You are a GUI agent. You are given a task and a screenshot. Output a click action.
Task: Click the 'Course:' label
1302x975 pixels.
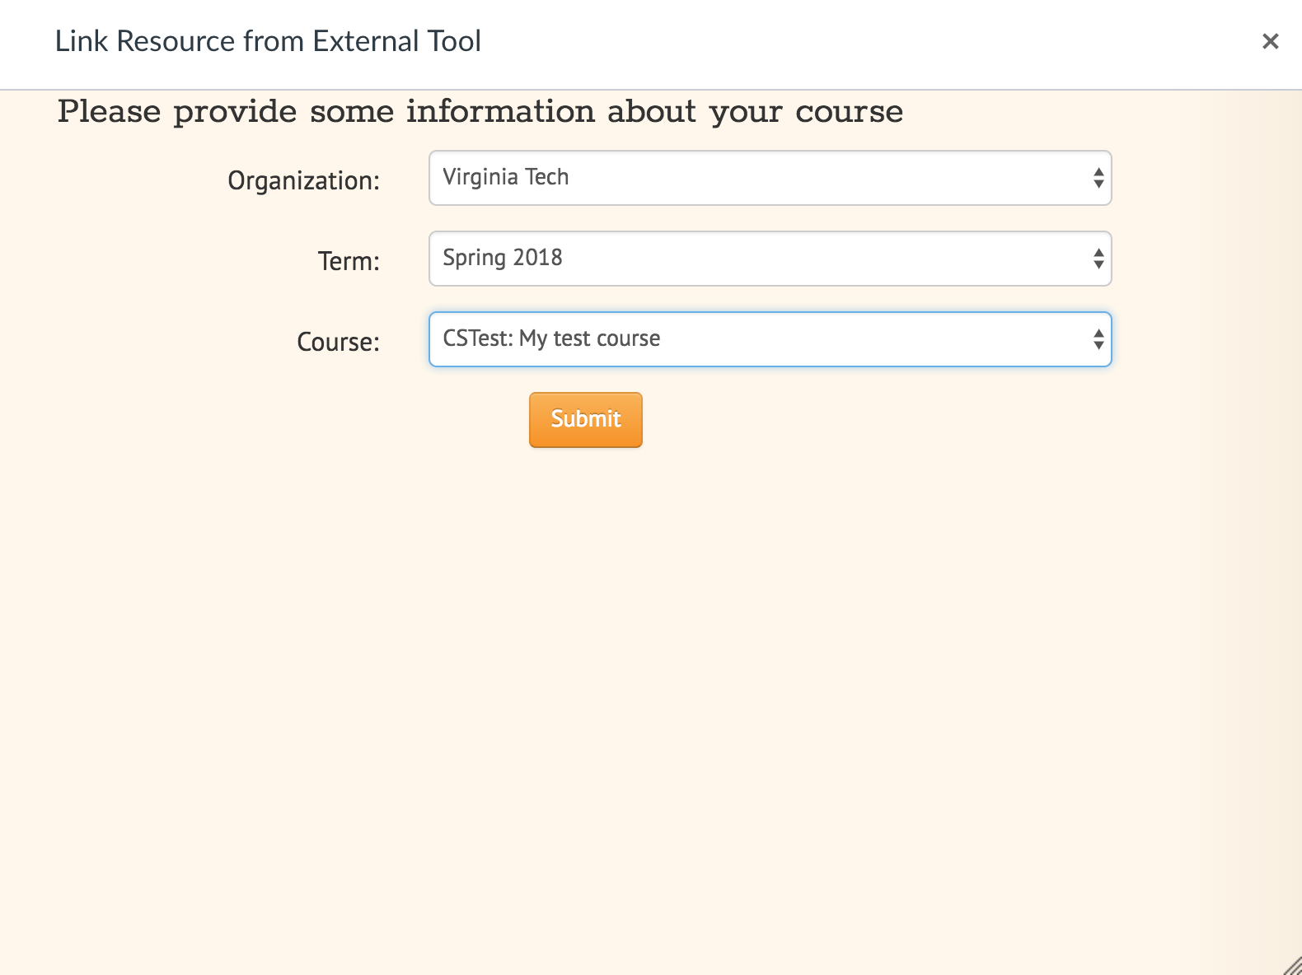point(338,342)
